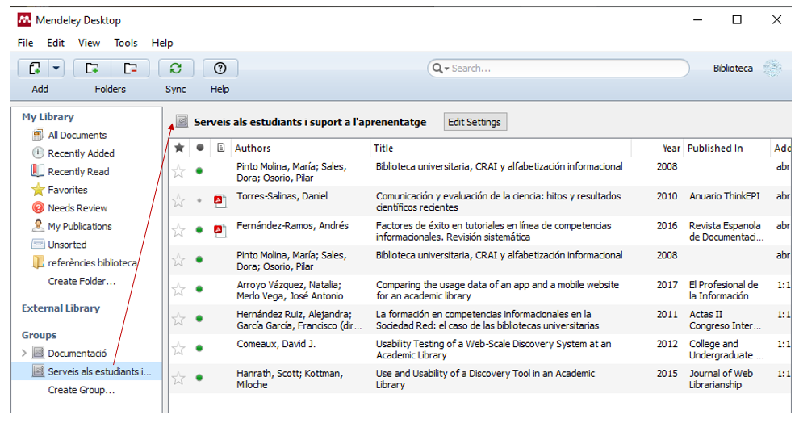Sort by the Published In column header

click(715, 149)
